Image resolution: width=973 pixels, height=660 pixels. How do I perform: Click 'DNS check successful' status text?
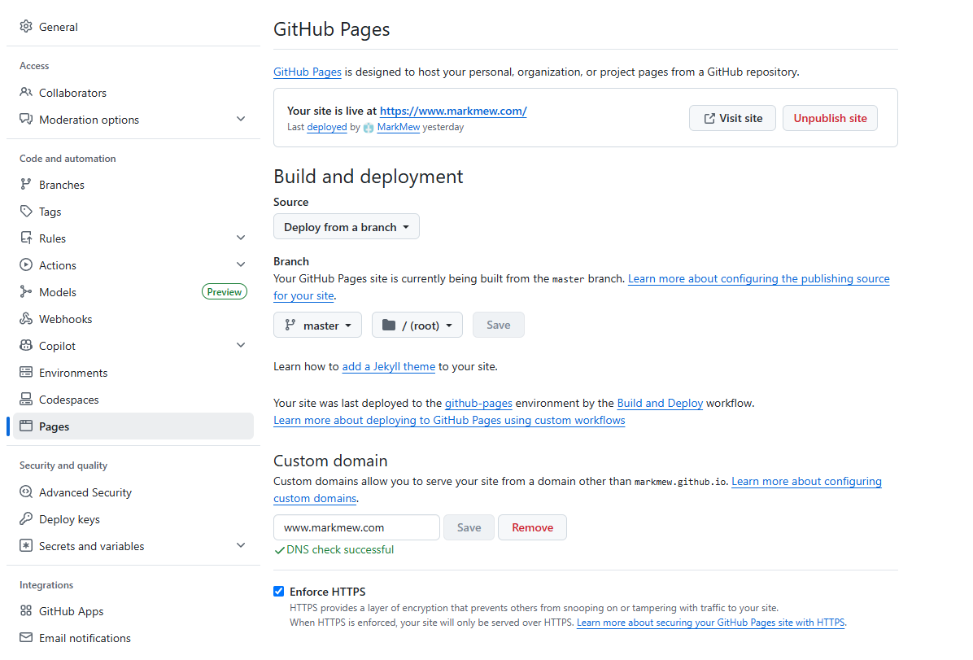340,549
